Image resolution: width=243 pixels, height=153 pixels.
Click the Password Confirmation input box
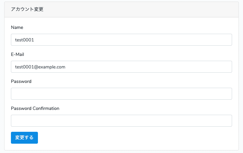point(122,121)
